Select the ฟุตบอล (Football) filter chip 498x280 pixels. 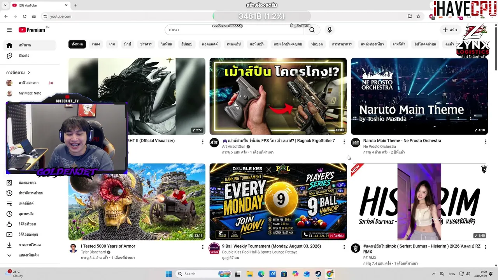317,44
